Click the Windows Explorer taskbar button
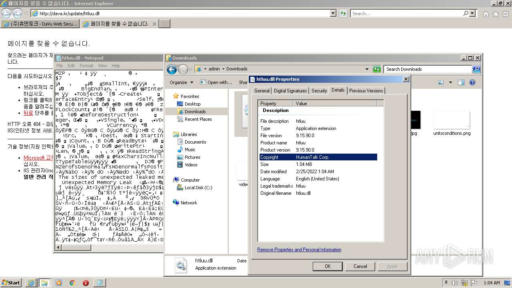Screen dimensions: 512x288 click(x=44, y=283)
